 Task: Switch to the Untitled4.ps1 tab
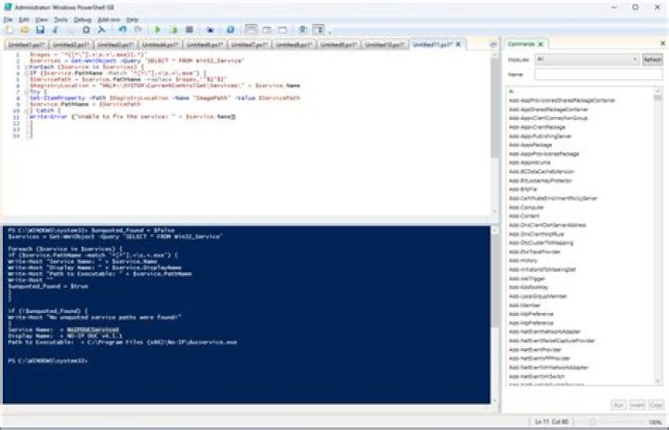[161, 45]
